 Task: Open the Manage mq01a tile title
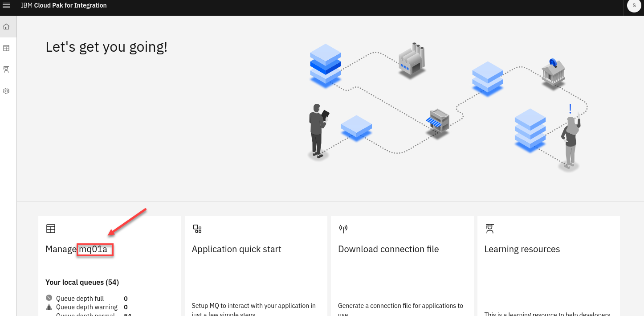(77, 249)
